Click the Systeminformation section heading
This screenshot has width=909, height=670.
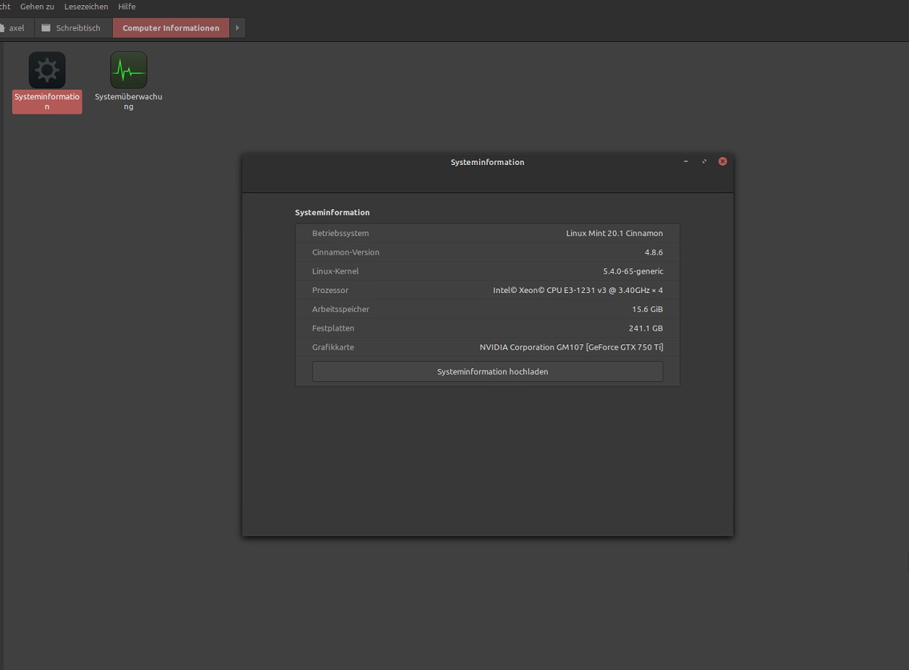[332, 212]
